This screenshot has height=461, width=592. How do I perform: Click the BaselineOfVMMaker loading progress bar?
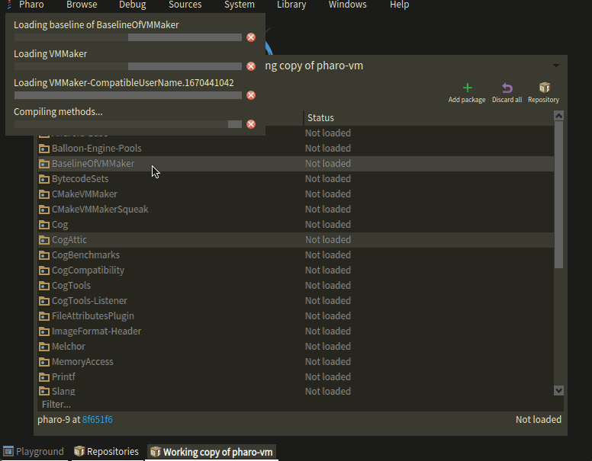[128, 37]
